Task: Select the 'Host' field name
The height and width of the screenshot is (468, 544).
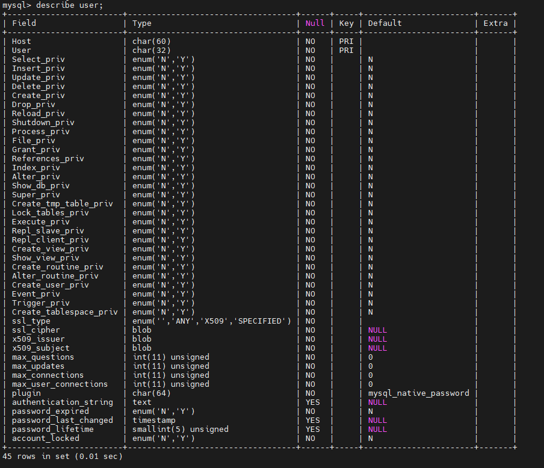Action: click(21, 42)
